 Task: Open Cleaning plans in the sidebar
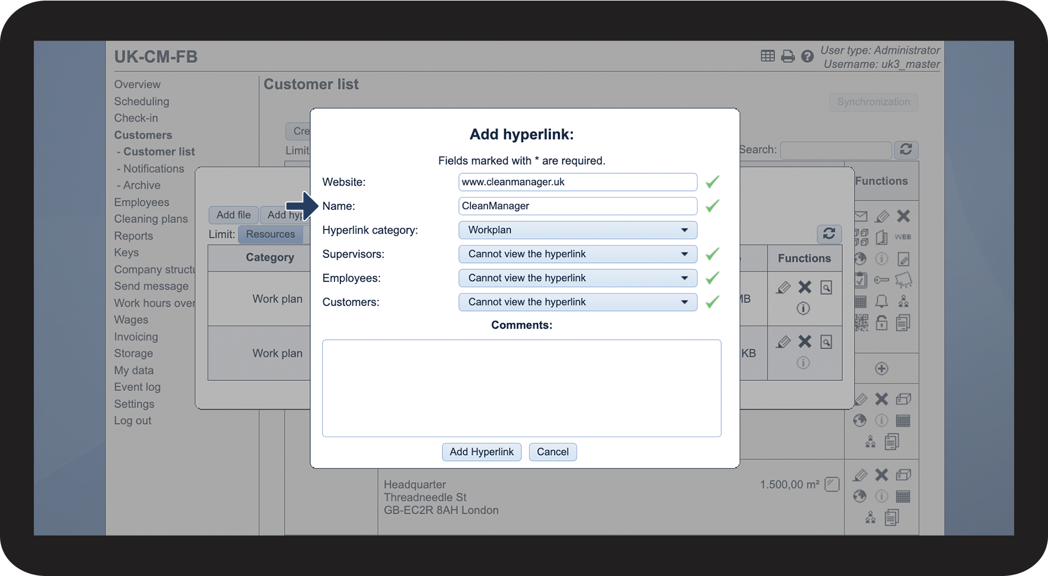pos(151,219)
